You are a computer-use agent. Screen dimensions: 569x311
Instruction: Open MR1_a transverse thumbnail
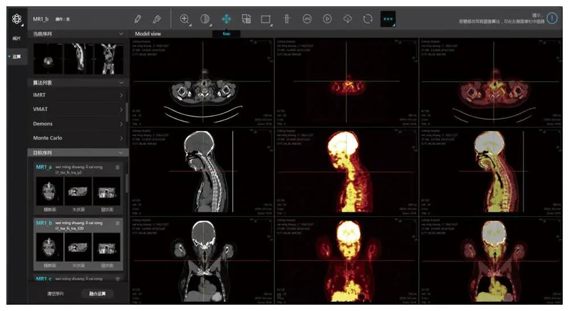tap(50, 191)
